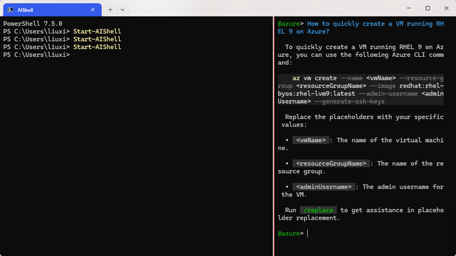
Task: Click the first Start-AIShell command
Action: [x=97, y=31]
